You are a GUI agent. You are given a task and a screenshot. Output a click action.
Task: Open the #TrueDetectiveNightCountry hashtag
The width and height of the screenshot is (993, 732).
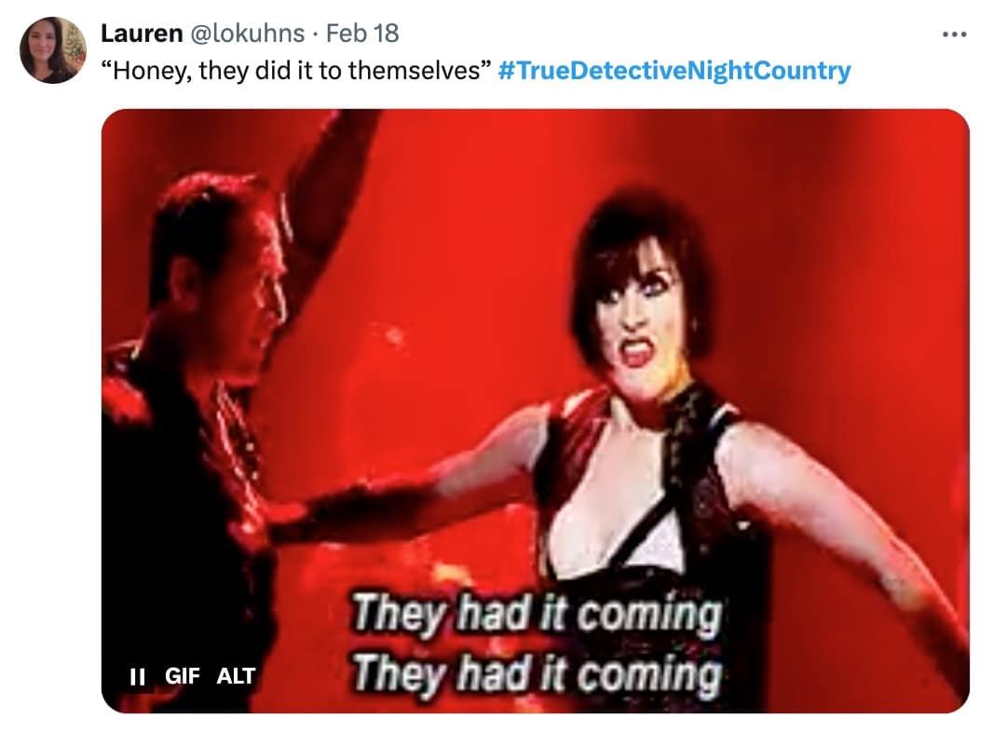674,70
